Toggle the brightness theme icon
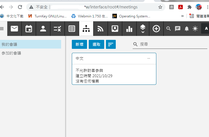209x137 pixels. click(x=195, y=28)
